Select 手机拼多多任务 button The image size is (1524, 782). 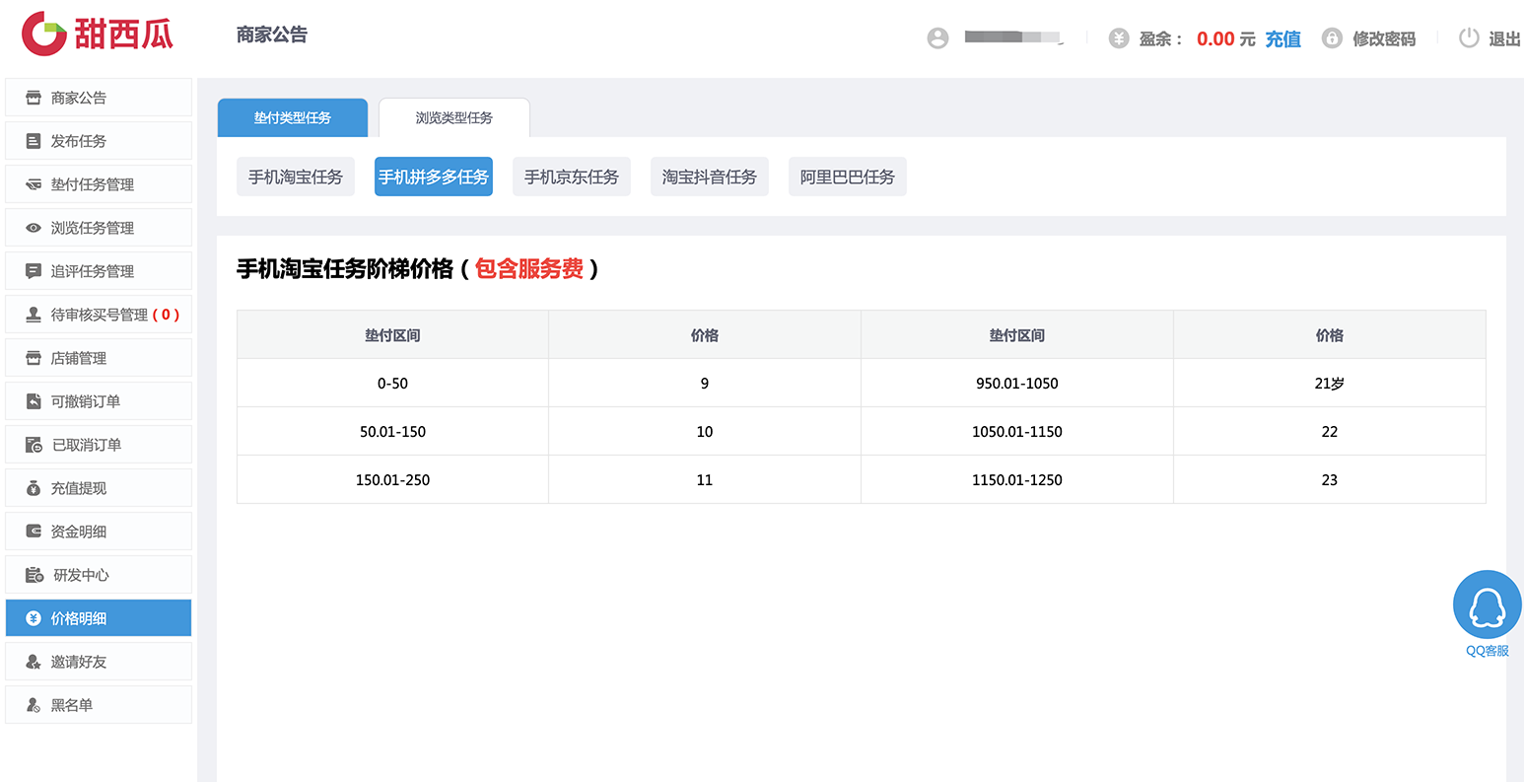point(434,177)
